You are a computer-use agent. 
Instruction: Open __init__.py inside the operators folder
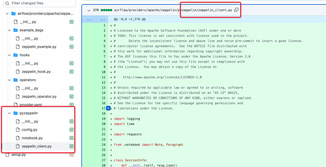[30, 88]
